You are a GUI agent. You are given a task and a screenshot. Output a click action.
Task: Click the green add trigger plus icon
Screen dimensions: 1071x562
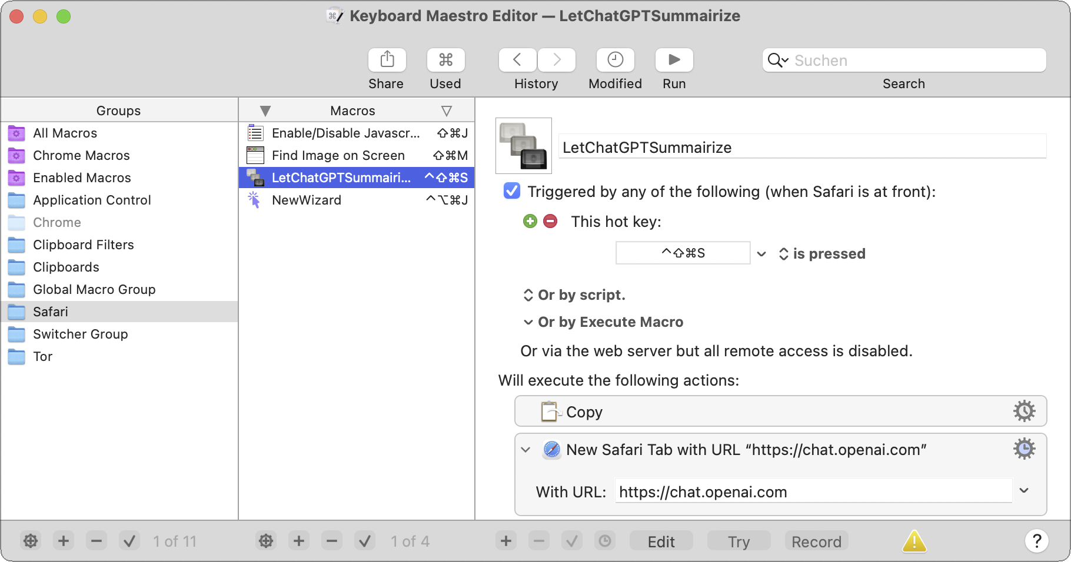click(x=530, y=222)
